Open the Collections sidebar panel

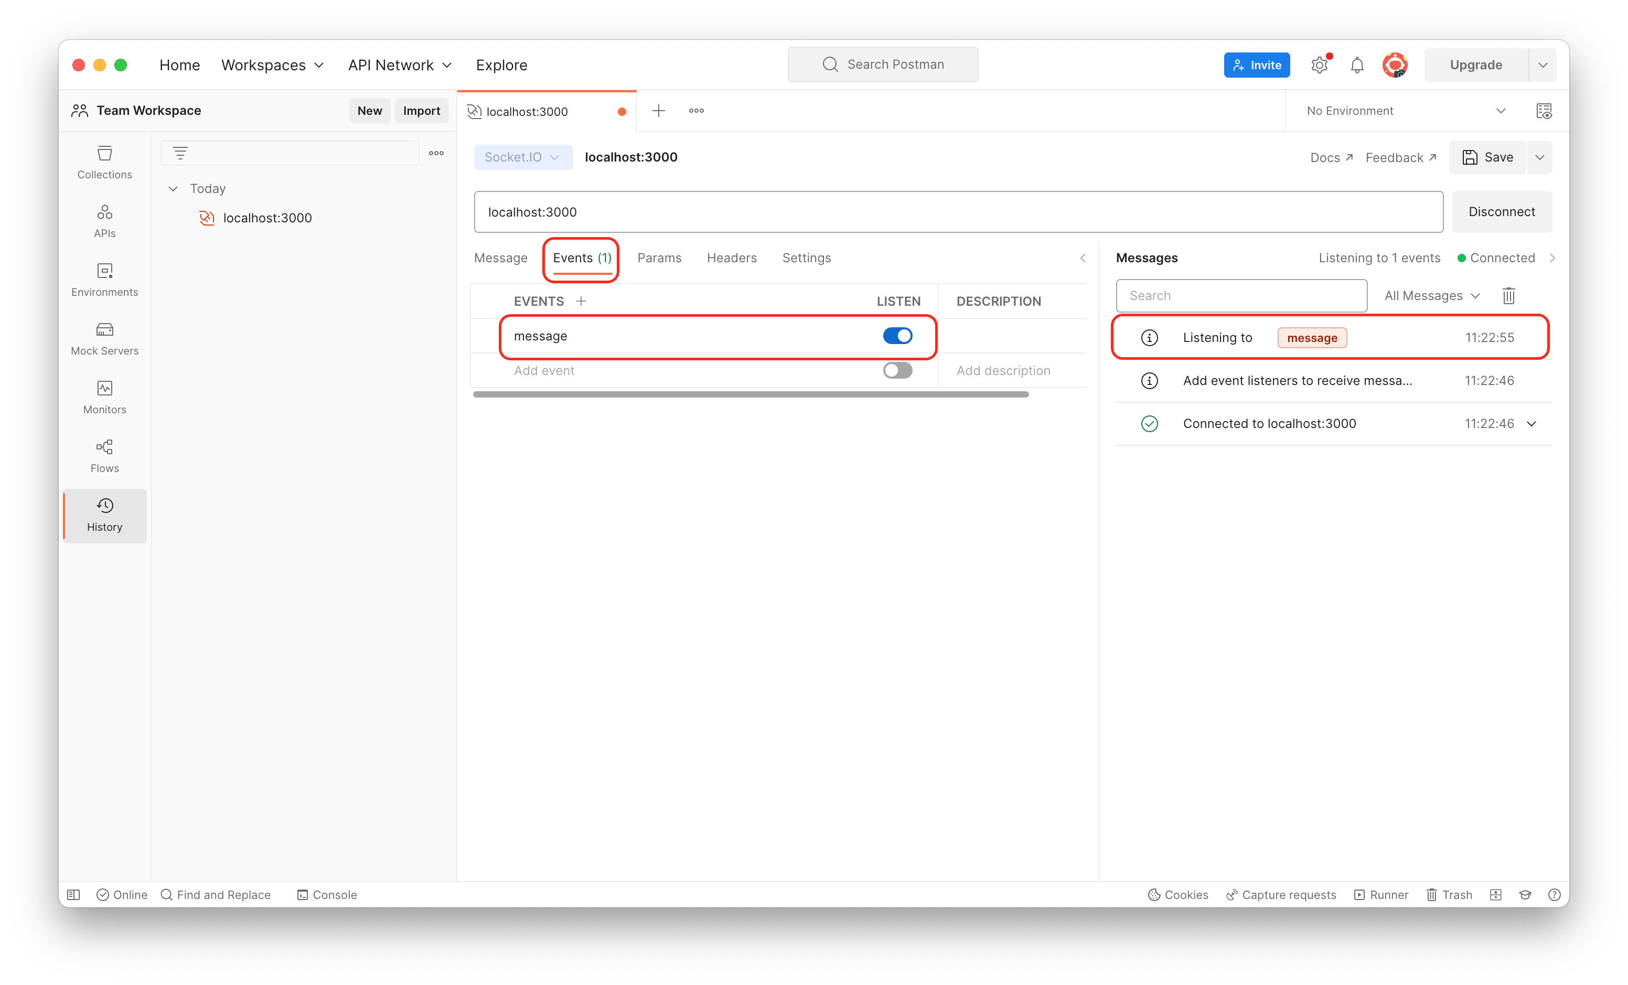coord(104,162)
